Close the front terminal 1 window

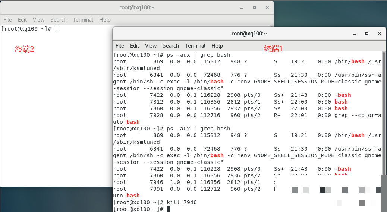coord(379,34)
